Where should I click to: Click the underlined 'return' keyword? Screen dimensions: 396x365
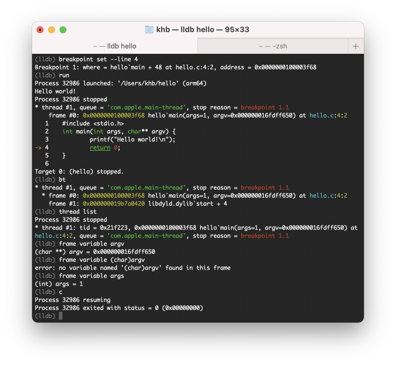click(x=100, y=148)
